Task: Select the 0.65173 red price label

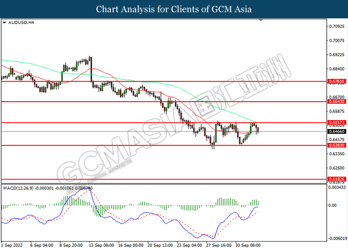Action: tap(337, 123)
